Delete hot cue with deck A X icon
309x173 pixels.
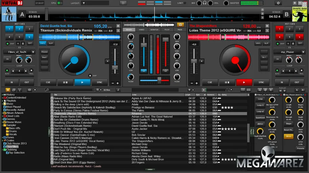[x=18, y=44]
